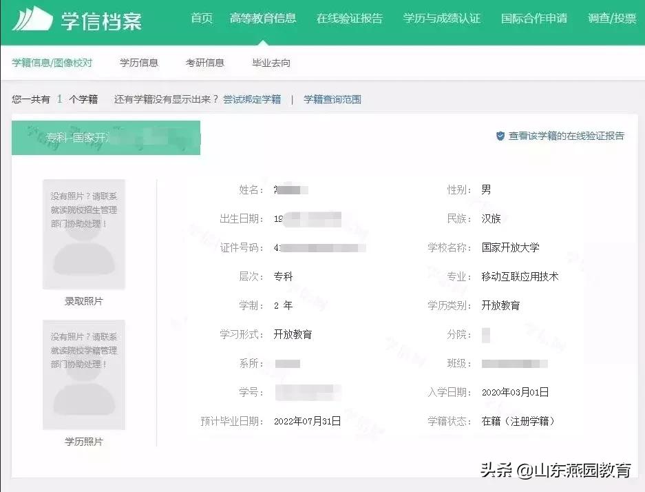The height and width of the screenshot is (492, 645).
Task: Open the 在线验证报告 menu item
Action: click(x=350, y=19)
